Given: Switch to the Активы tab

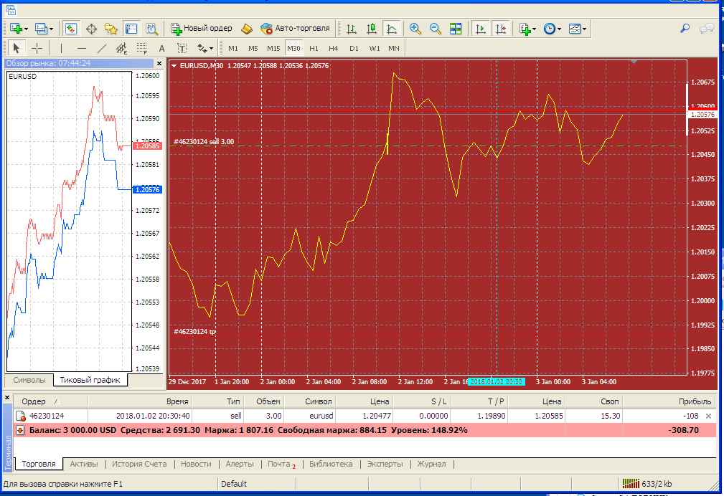Looking at the screenshot, I should point(83,464).
